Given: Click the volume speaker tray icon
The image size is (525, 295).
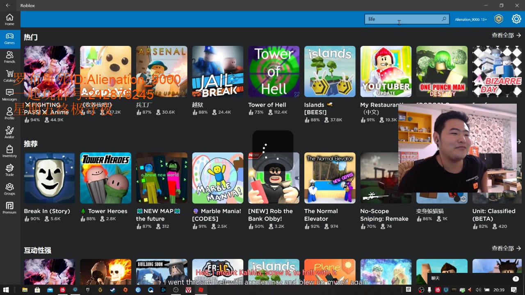Looking at the screenshot, I should coord(478,290).
